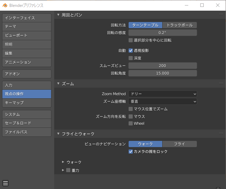Open the テーマ preferences tab
Screen dimensions: 226x189
click(27, 27)
